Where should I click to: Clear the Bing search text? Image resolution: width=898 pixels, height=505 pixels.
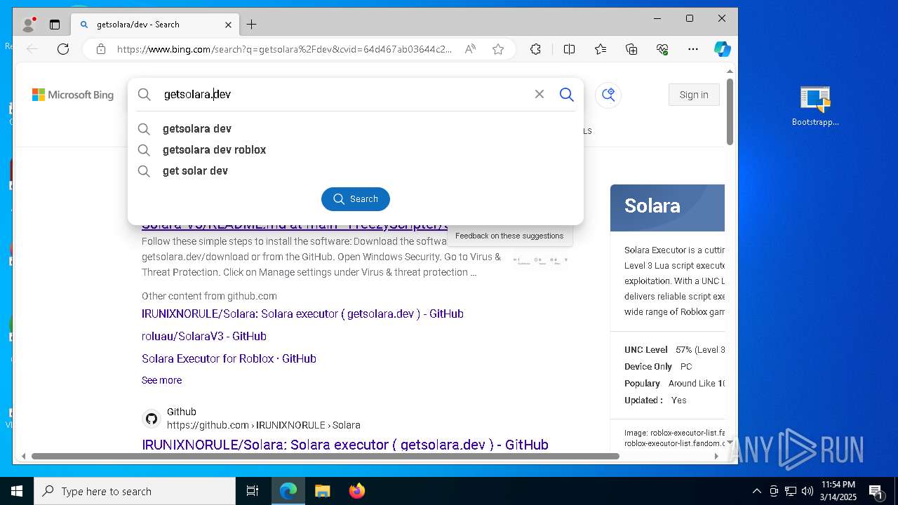[540, 94]
